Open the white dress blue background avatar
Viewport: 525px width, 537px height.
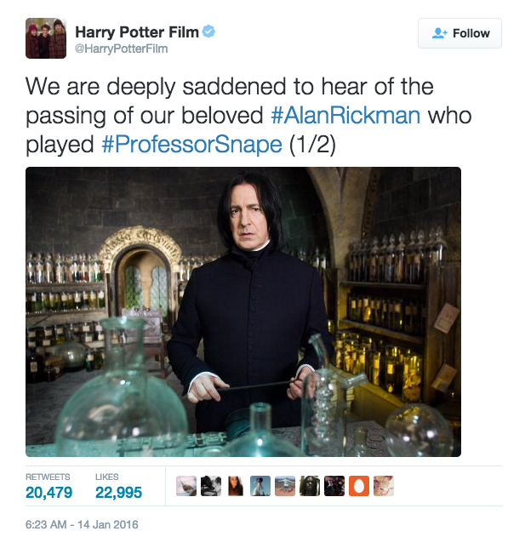click(x=260, y=486)
